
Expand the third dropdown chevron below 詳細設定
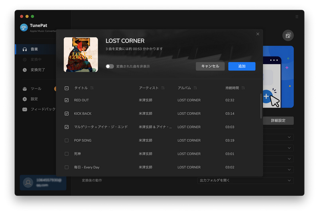tap(289, 159)
